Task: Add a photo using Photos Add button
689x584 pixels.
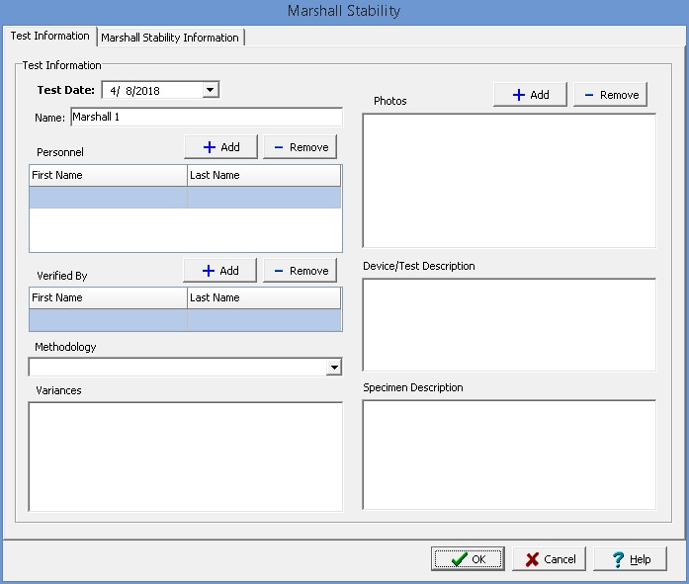Action: coord(530,95)
